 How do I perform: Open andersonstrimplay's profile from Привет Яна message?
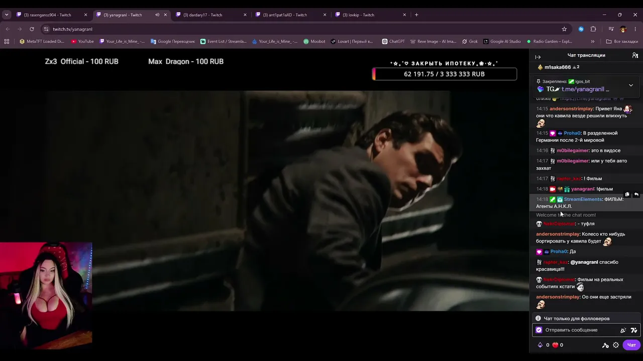[571, 109]
